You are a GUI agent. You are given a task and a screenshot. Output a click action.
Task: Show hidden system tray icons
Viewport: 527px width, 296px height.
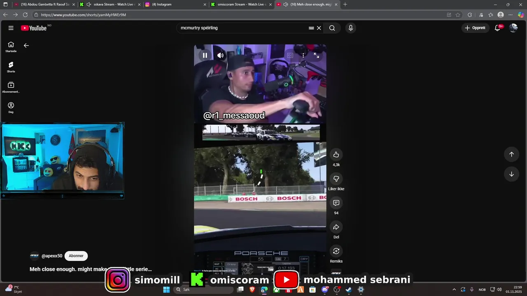coord(454,289)
